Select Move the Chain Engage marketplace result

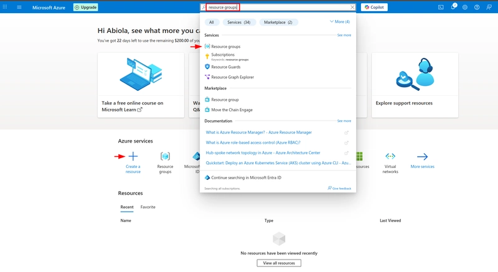pos(232,110)
